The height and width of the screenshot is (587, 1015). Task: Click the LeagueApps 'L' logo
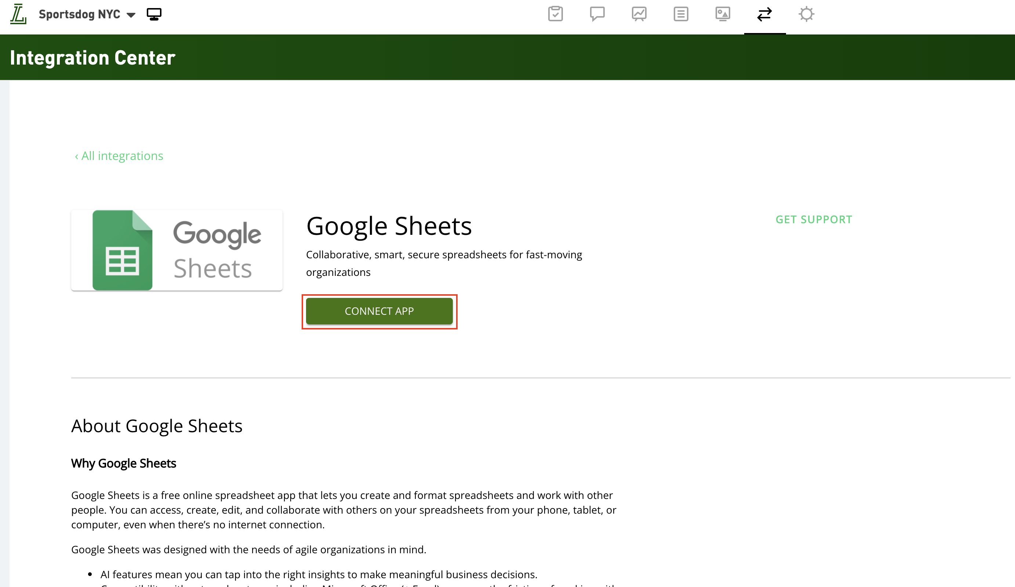[18, 14]
